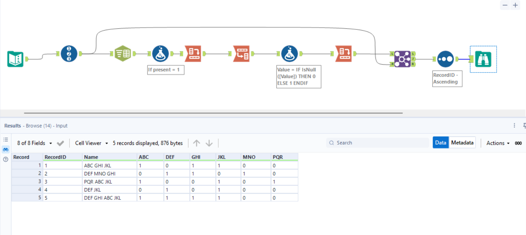Viewport: 526px width, 235px height.
Task: Click inside the Results search field
Action: coord(376,142)
